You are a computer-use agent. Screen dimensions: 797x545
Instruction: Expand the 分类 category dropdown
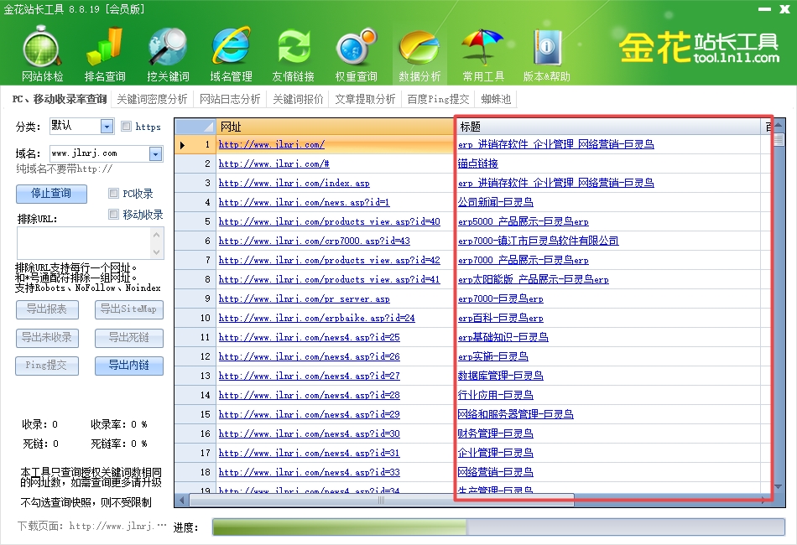107,127
